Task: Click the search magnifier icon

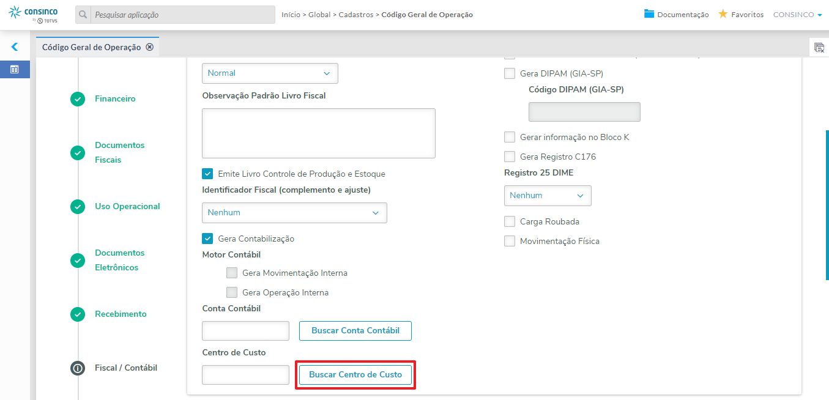Action: tap(84, 15)
